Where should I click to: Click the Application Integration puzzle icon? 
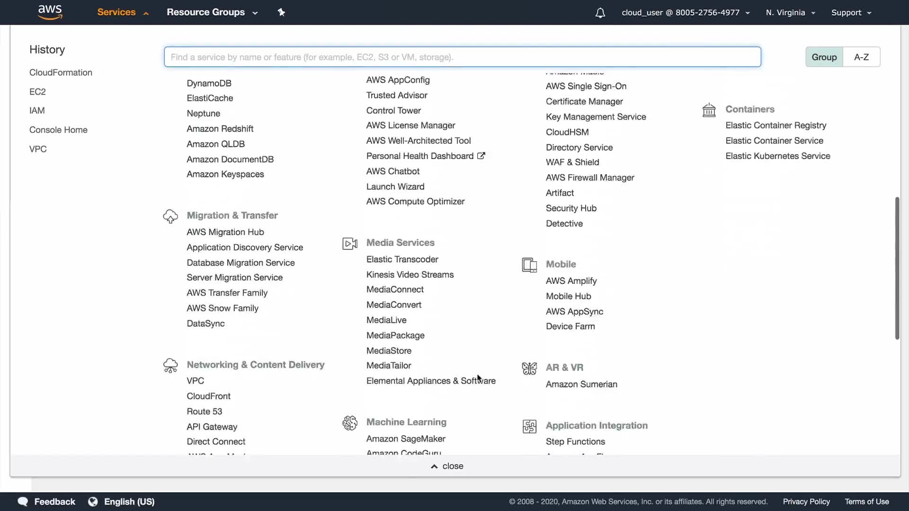coord(529,426)
